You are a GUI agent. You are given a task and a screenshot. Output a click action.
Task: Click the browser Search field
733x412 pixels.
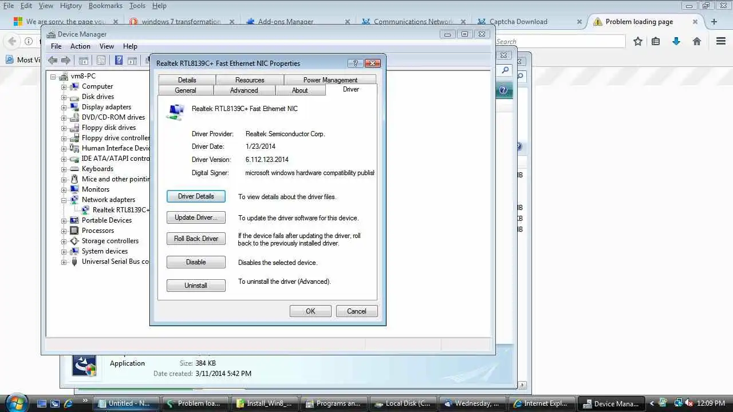[559, 41]
